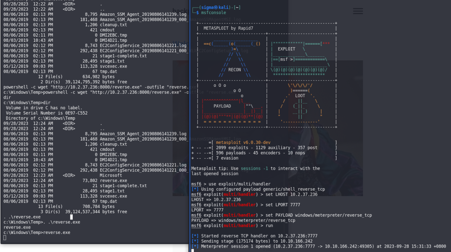Viewport: 451px width, 252px height.
Task: Click the 'LHOST => 10.2.37.236' output line
Action: click(x=216, y=200)
